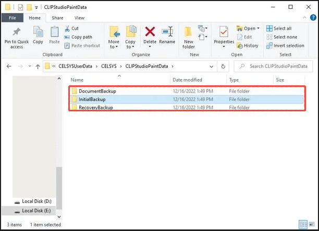Click the Search CLIPStudioPaintData field
This screenshot has width=319, height=231.
276,66
